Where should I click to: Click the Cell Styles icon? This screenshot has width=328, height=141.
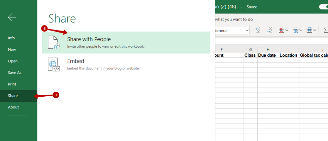tap(309, 31)
